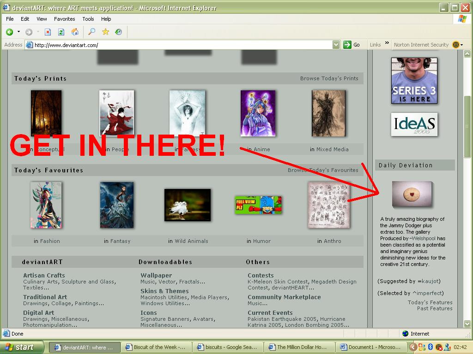Expand the address bar dropdown
This screenshot has height=354, width=473.
pyautogui.click(x=336, y=45)
